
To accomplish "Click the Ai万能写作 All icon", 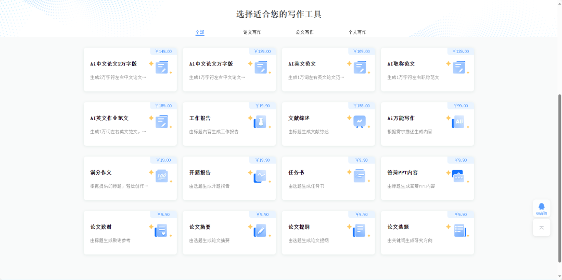I will [459, 122].
